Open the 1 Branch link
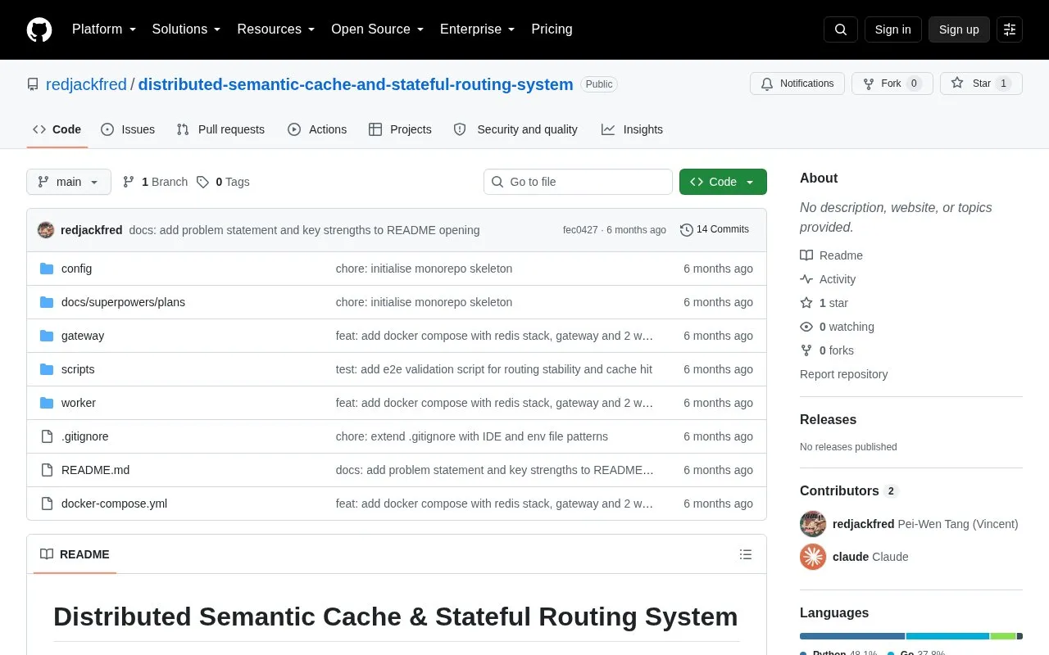This screenshot has width=1049, height=655. point(155,182)
